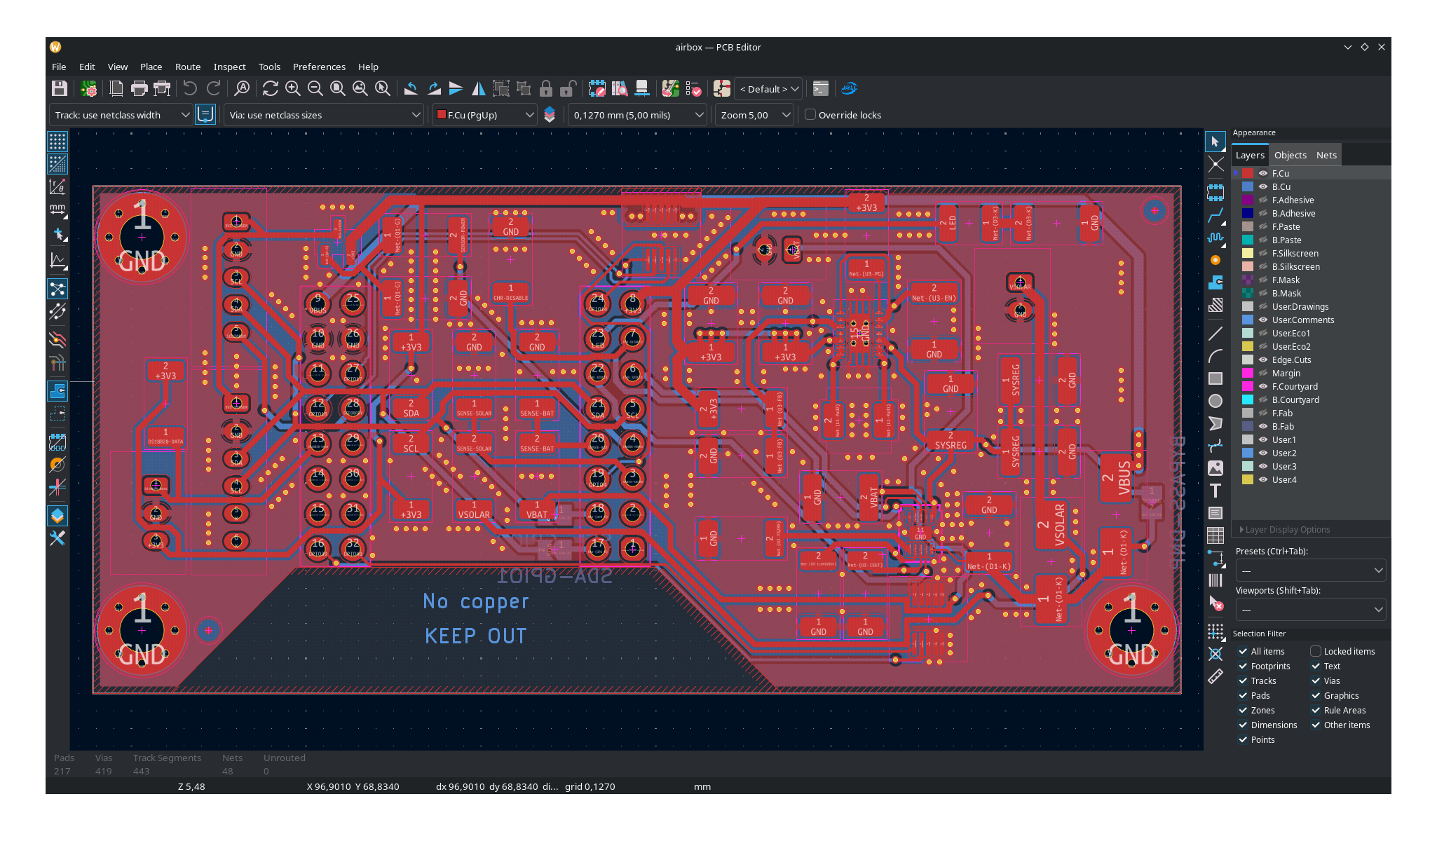1437x848 pixels.
Task: Open the Viewports (Shift+Tab) dropdown
Action: [1310, 610]
